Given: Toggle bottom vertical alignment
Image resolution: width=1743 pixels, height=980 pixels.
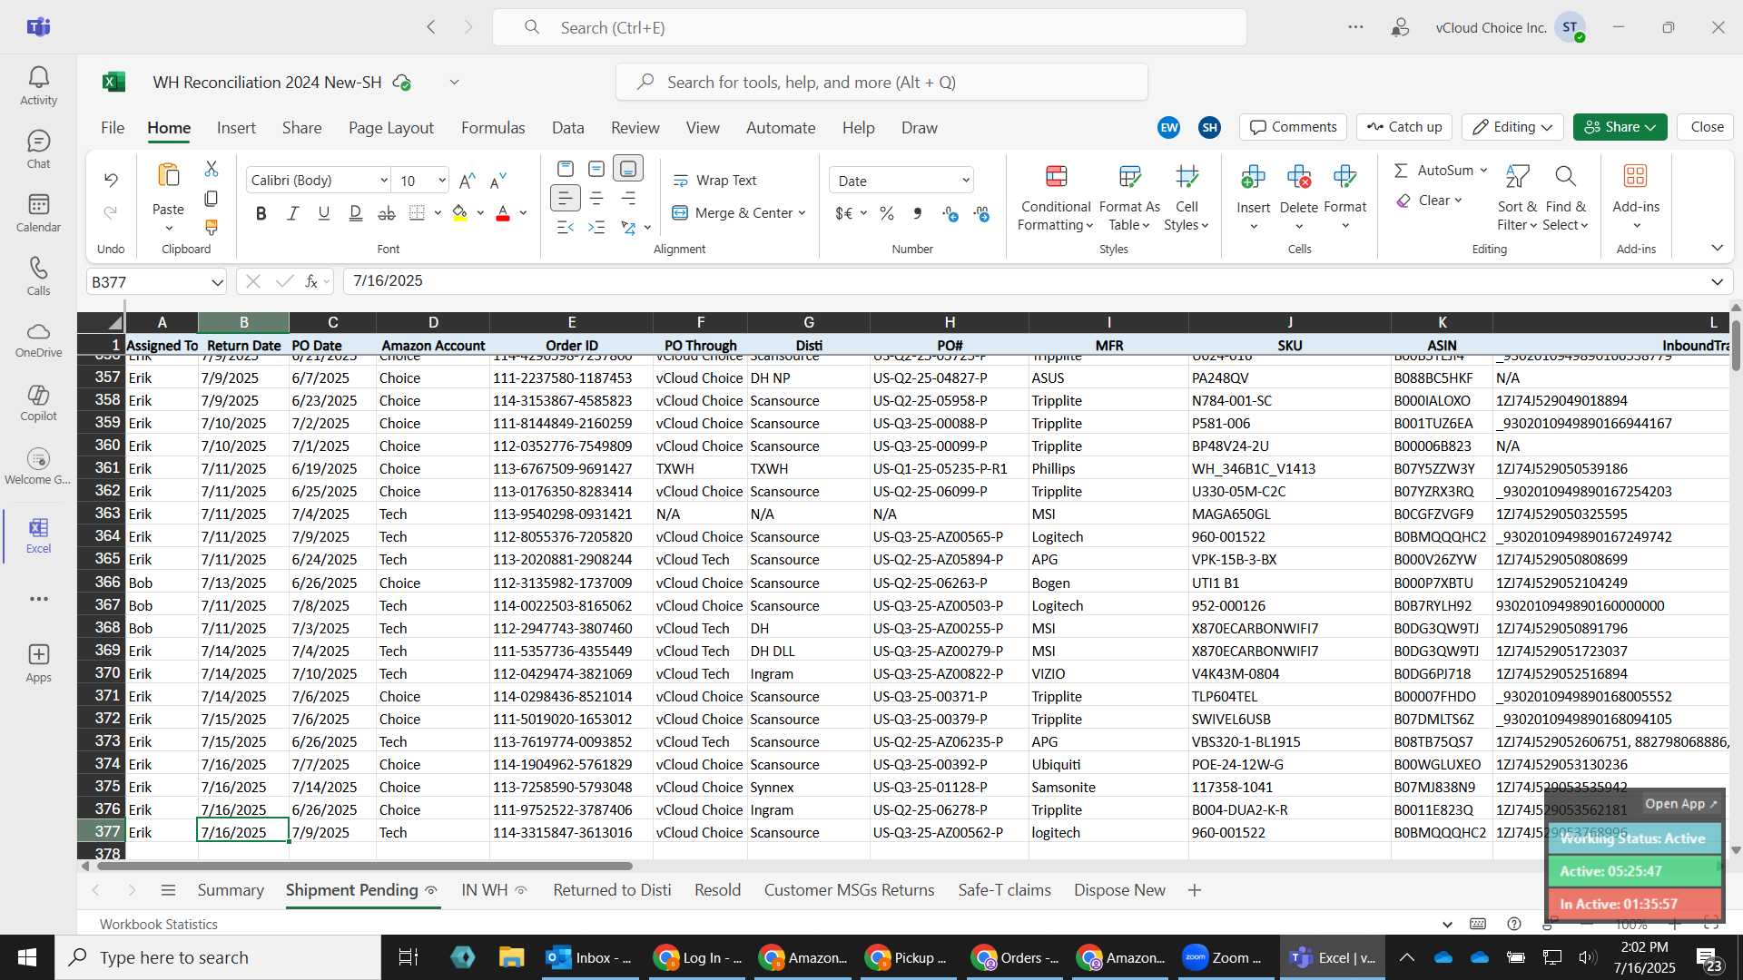Looking at the screenshot, I should point(628,169).
